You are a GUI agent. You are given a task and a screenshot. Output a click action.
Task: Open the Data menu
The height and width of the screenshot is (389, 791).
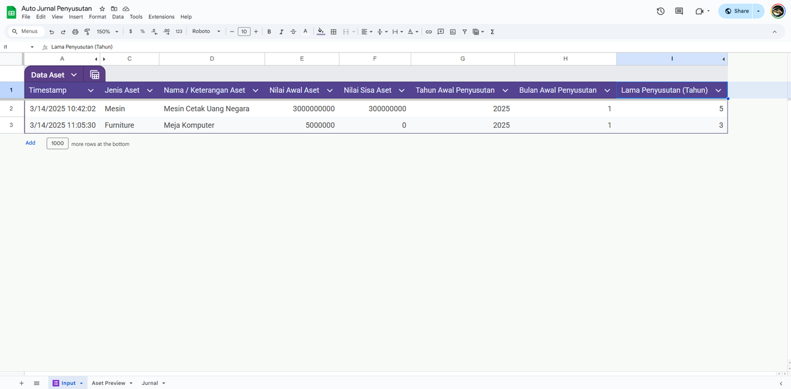(x=118, y=16)
